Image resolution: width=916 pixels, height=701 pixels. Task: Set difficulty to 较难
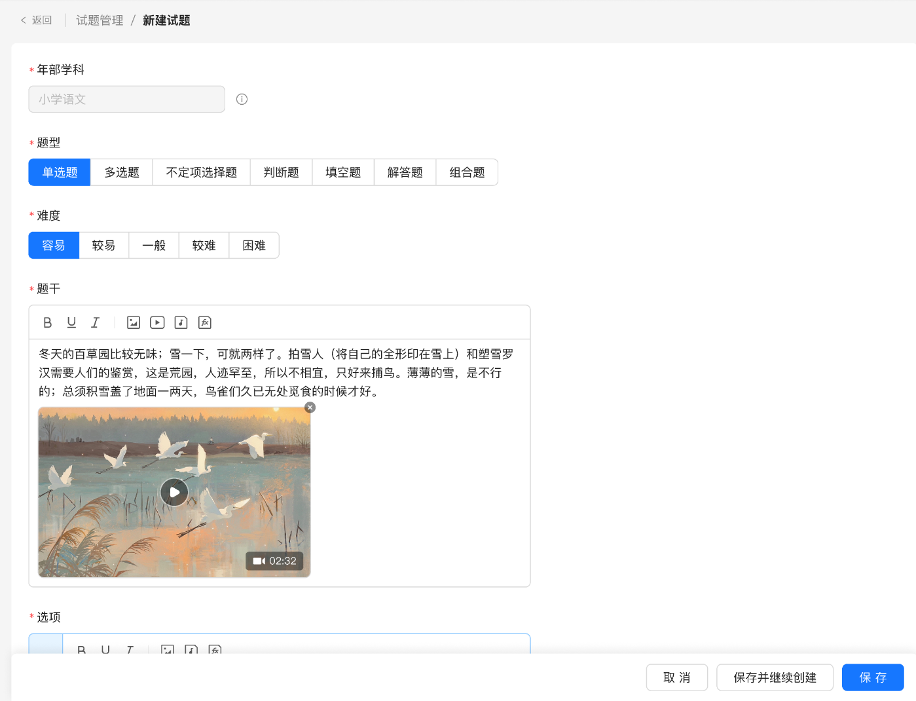(204, 245)
